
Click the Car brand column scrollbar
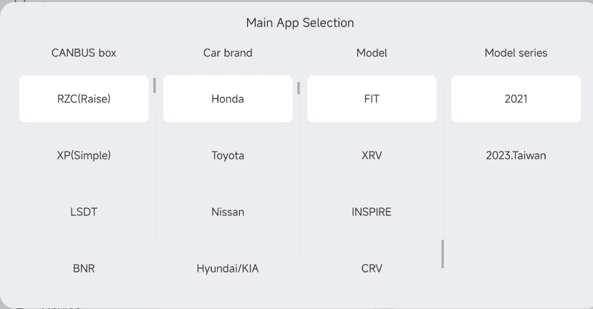(x=299, y=89)
